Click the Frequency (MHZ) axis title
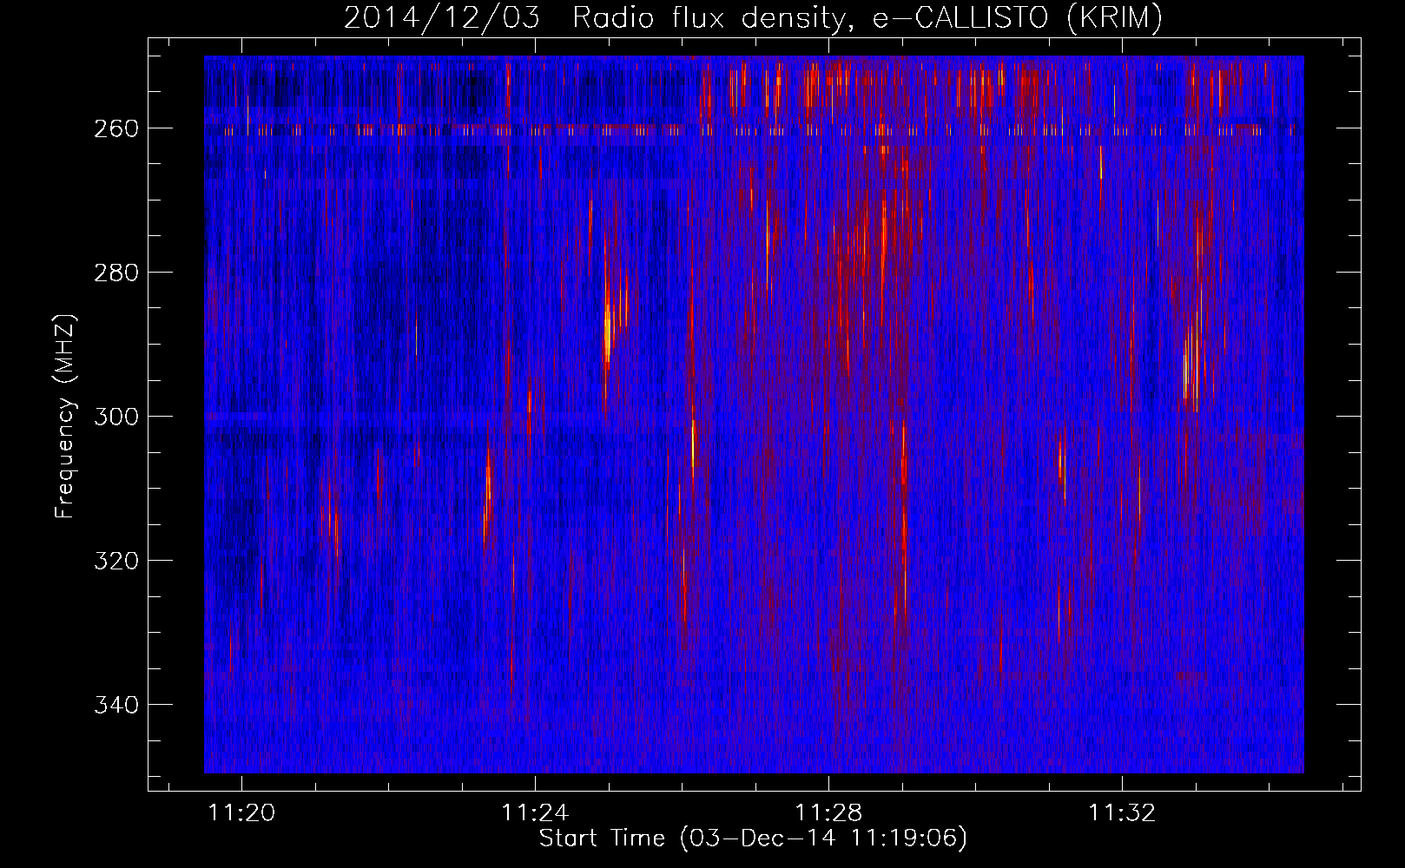The width and height of the screenshot is (1405, 868). [x=65, y=416]
